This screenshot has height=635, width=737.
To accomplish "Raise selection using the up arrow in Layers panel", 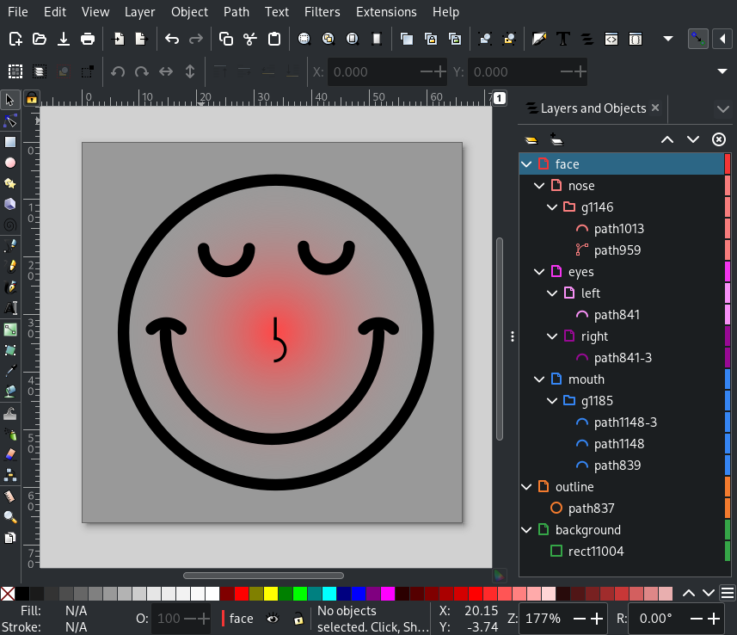I will click(667, 139).
